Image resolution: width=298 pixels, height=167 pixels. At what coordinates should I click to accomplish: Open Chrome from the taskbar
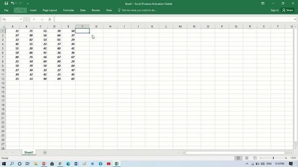[x=60, y=164]
